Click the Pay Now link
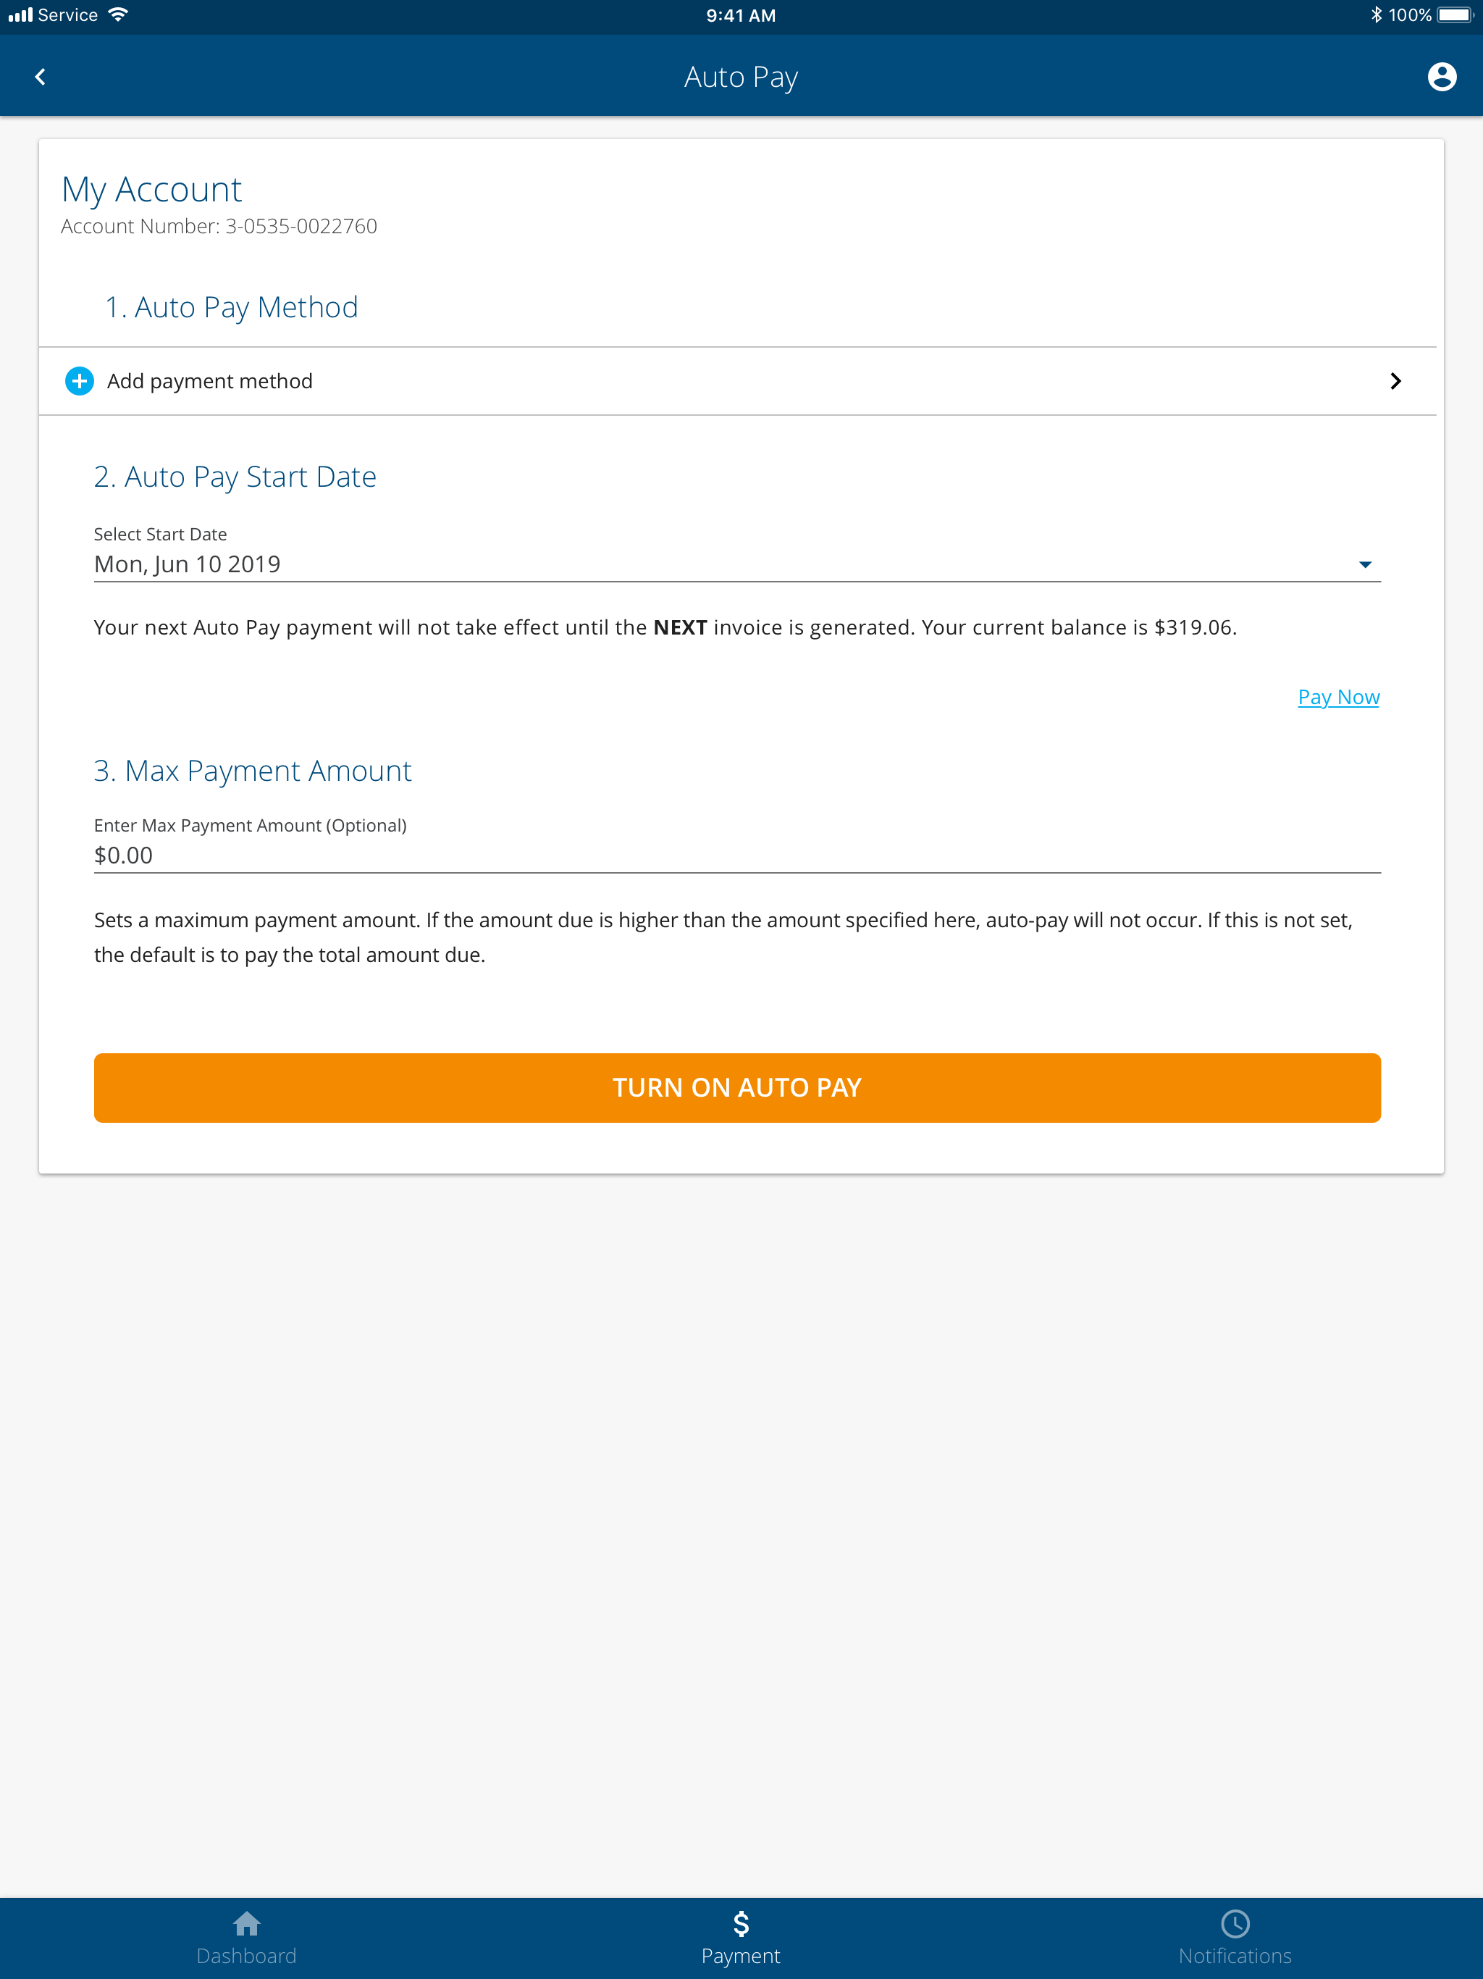 point(1338,697)
